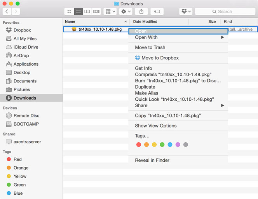Switch to icon view in toolbar
258x199 pixels.
click(x=69, y=12)
